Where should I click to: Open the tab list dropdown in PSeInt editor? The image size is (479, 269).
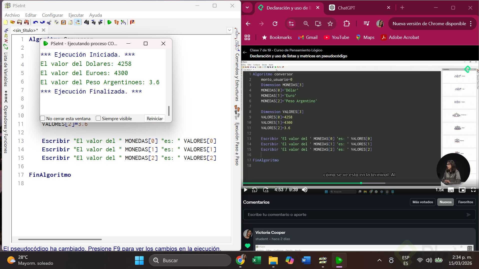coord(229,30)
